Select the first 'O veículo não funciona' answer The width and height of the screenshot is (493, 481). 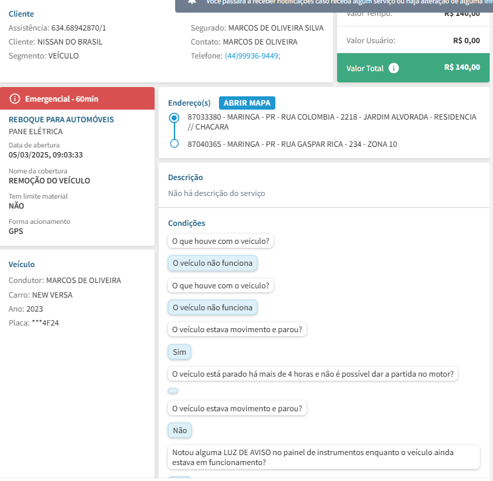212,263
